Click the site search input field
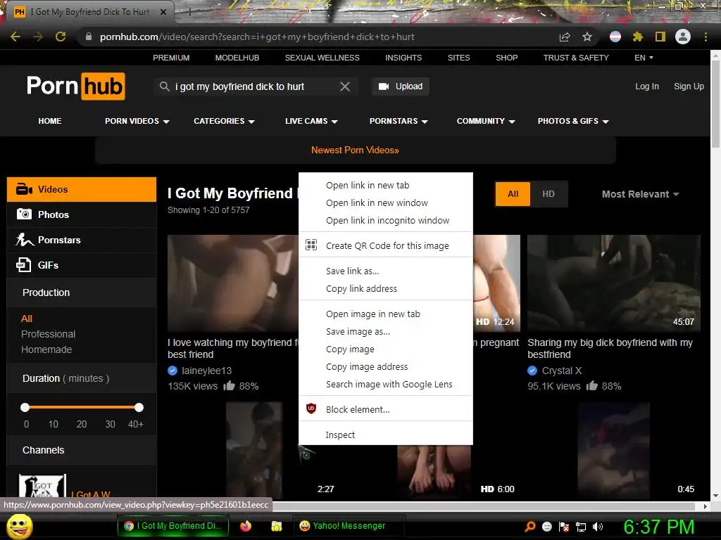Image resolution: width=721 pixels, height=540 pixels. (x=255, y=86)
